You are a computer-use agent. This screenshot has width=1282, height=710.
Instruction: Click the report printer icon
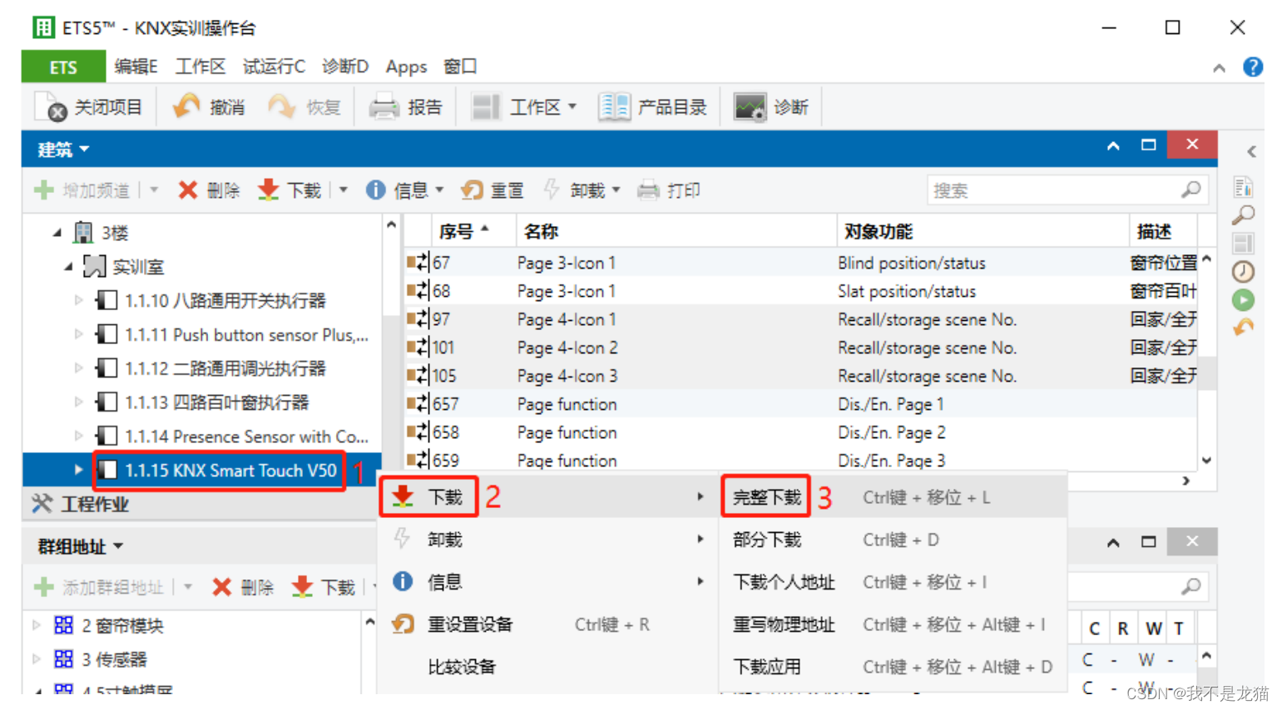(384, 107)
